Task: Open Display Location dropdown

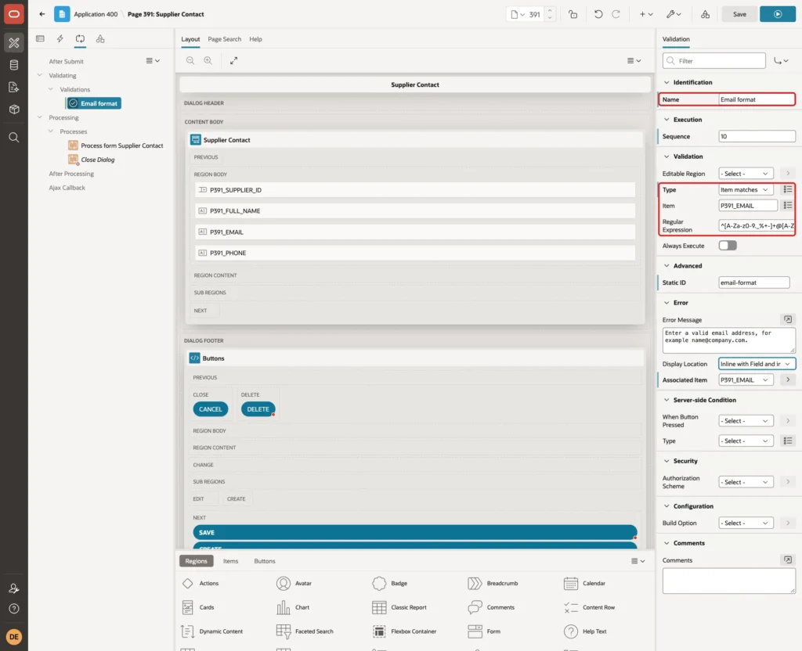Action: (757, 364)
